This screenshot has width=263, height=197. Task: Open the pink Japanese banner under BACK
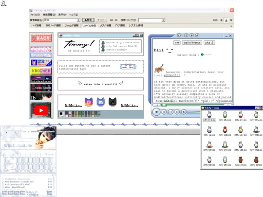click(x=41, y=49)
